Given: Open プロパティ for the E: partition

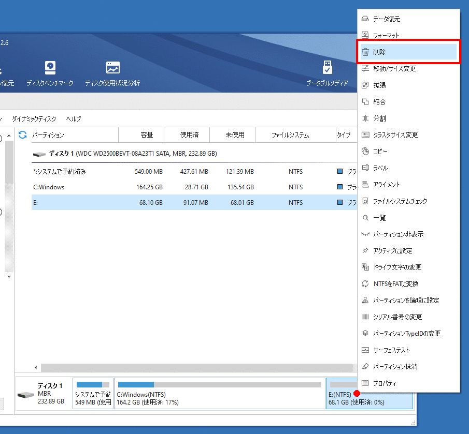Looking at the screenshot, I should [385, 383].
